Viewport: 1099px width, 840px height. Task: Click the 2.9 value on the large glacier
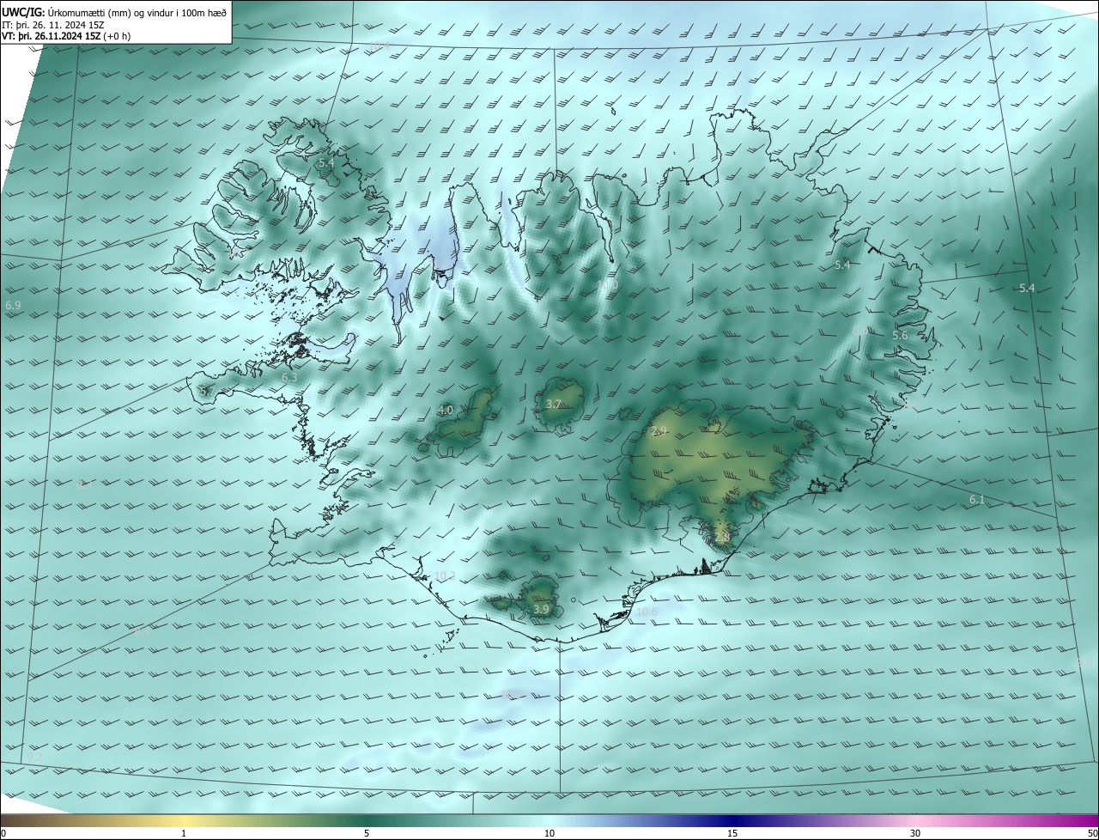point(659,431)
